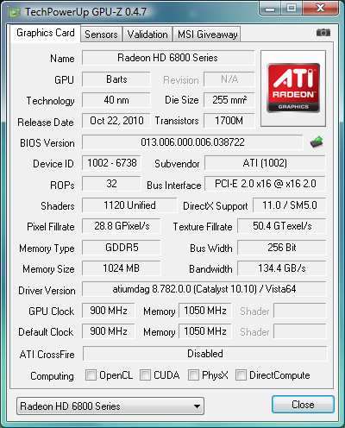Screen dimensions: 345x428
Task: Click the Memory Type value GDDR5
Action: tap(122, 248)
